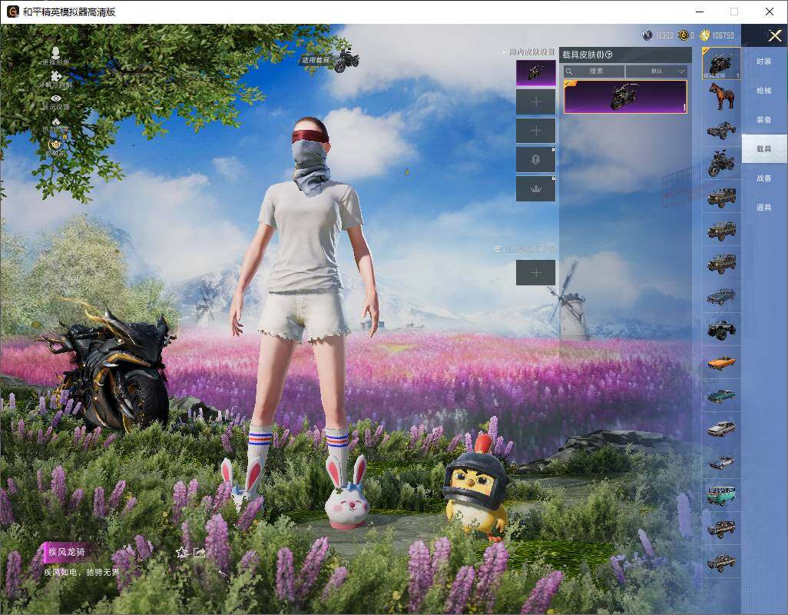The width and height of the screenshot is (788, 615).
Task: Choose the teal and white minibus icon
Action: pos(721,494)
